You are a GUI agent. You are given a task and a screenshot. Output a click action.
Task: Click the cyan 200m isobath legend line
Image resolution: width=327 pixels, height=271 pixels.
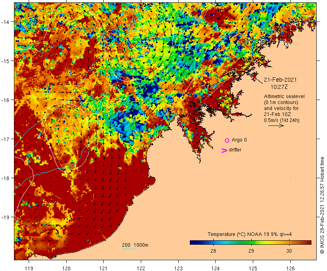click(129, 249)
